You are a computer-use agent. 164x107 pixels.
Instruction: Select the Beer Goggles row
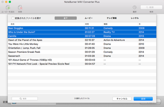(82, 28)
